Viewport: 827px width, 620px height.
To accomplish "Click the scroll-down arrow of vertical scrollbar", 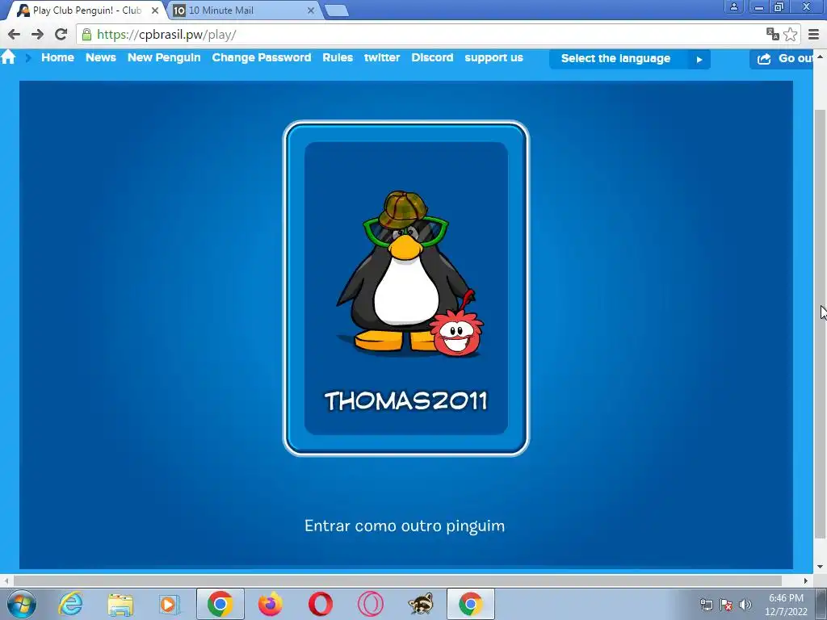I will [820, 567].
